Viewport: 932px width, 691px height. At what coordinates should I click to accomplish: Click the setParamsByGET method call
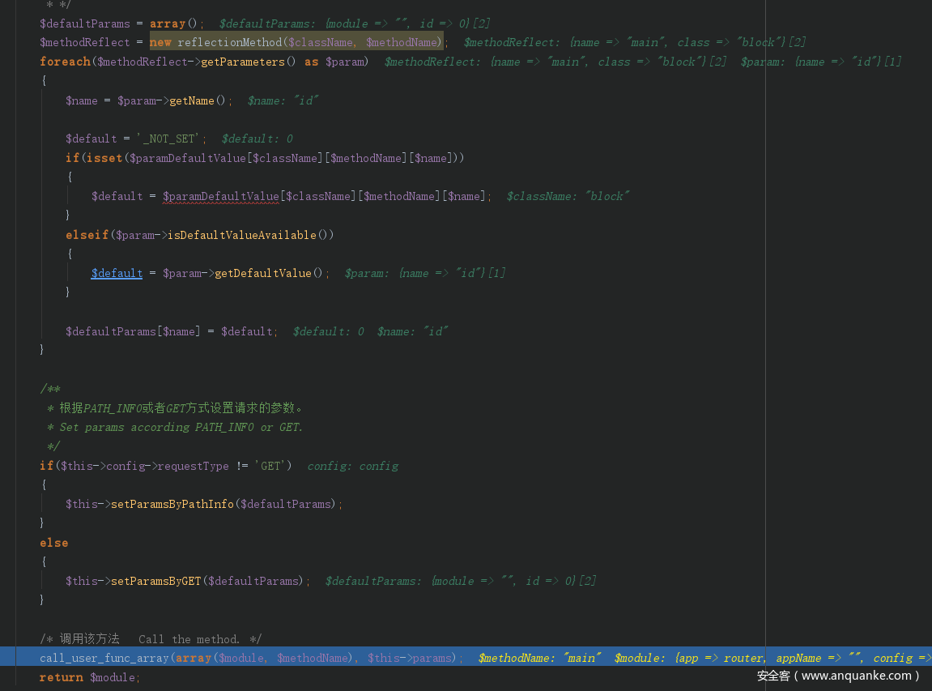155,581
